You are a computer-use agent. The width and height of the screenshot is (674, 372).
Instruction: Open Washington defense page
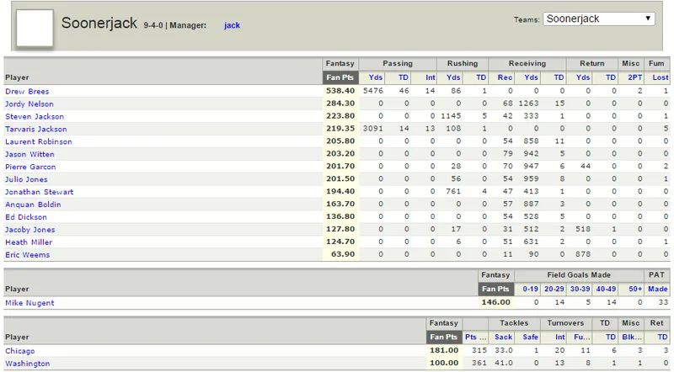(x=28, y=364)
